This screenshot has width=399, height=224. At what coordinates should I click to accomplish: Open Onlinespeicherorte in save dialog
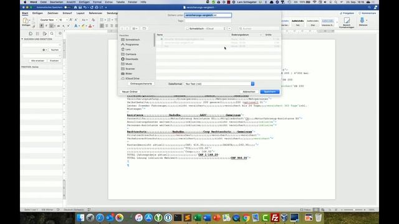pos(141,83)
